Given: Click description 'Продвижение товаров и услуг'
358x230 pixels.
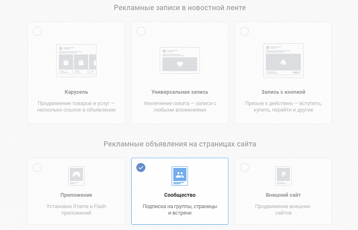Looking at the screenshot, I should coord(74,103).
